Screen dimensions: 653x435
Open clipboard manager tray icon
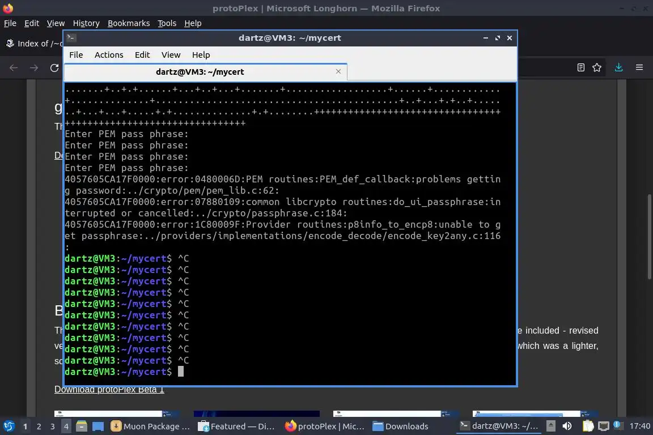pos(588,426)
